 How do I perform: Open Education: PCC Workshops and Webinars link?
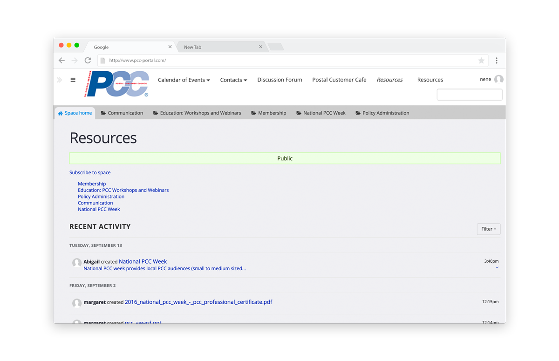123,190
